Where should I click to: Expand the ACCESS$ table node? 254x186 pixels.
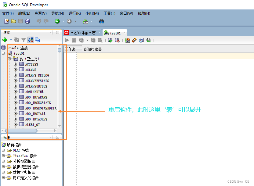[15, 64]
